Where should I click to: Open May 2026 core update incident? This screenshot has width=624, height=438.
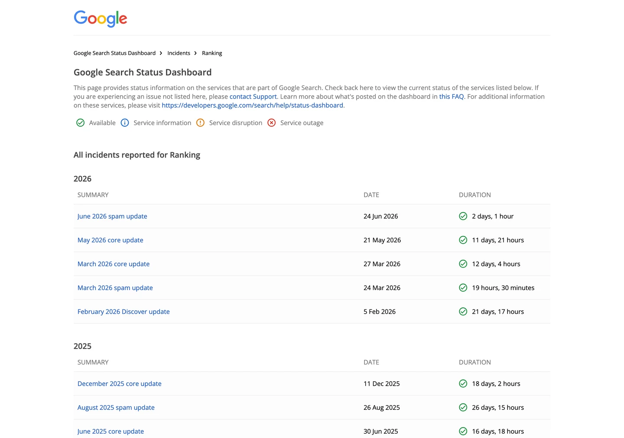[x=110, y=240]
